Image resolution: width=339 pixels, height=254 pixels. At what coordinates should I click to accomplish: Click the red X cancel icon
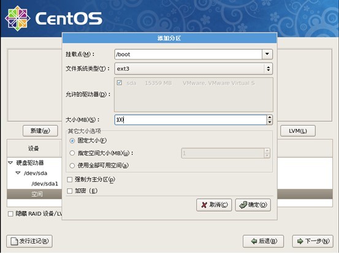[x=204, y=205]
